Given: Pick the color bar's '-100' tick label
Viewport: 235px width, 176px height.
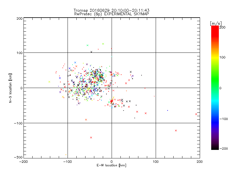Looking at the screenshot, I should (224, 119).
